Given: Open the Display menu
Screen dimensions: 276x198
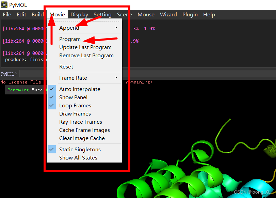Looking at the screenshot, I should 79,14.
